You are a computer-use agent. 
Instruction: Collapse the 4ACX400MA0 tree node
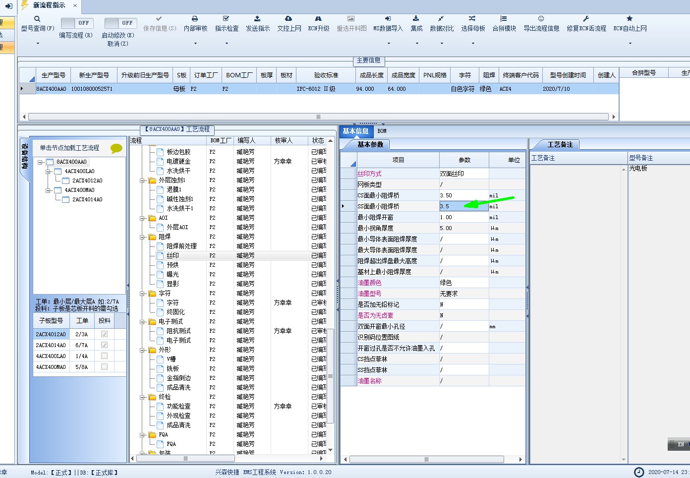click(49, 190)
